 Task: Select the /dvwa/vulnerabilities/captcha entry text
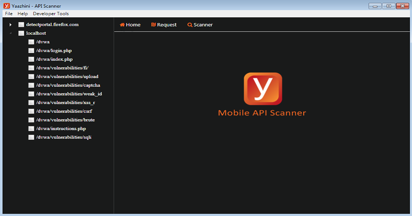click(x=68, y=85)
